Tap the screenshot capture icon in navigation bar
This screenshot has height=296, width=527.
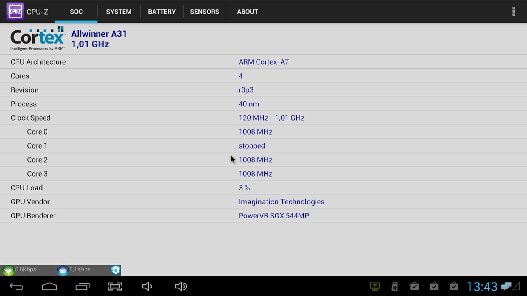point(115,287)
